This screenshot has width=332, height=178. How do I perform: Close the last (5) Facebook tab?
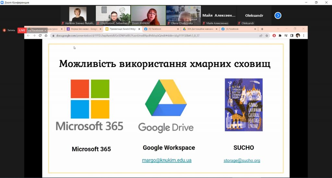(255, 29)
